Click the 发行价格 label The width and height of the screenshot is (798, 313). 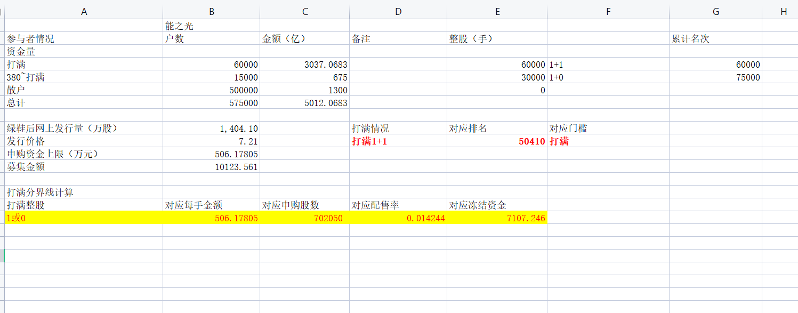click(x=84, y=141)
